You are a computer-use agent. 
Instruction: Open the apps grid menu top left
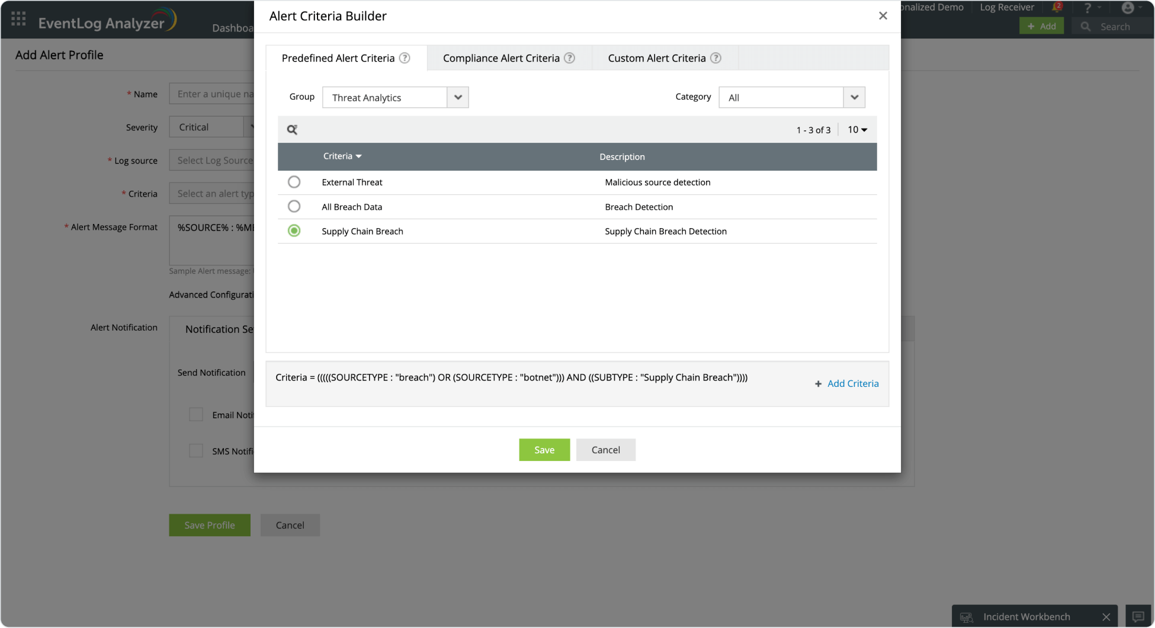pyautogui.click(x=18, y=18)
